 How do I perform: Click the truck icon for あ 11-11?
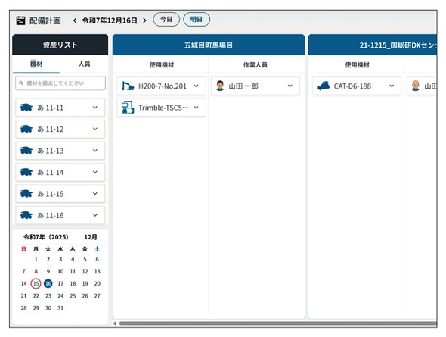click(26, 108)
